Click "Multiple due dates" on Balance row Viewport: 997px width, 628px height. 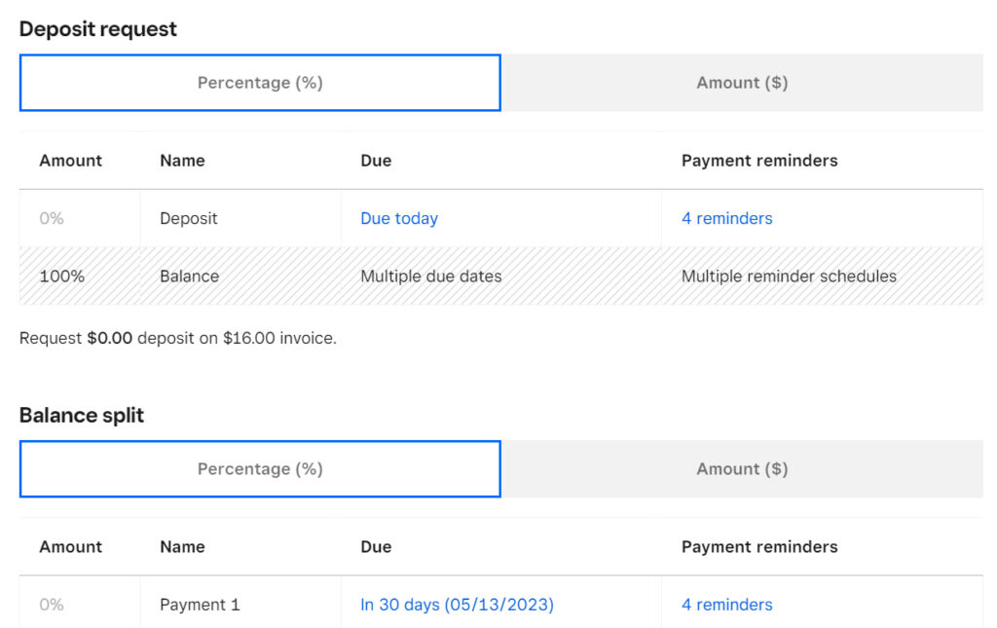point(430,277)
